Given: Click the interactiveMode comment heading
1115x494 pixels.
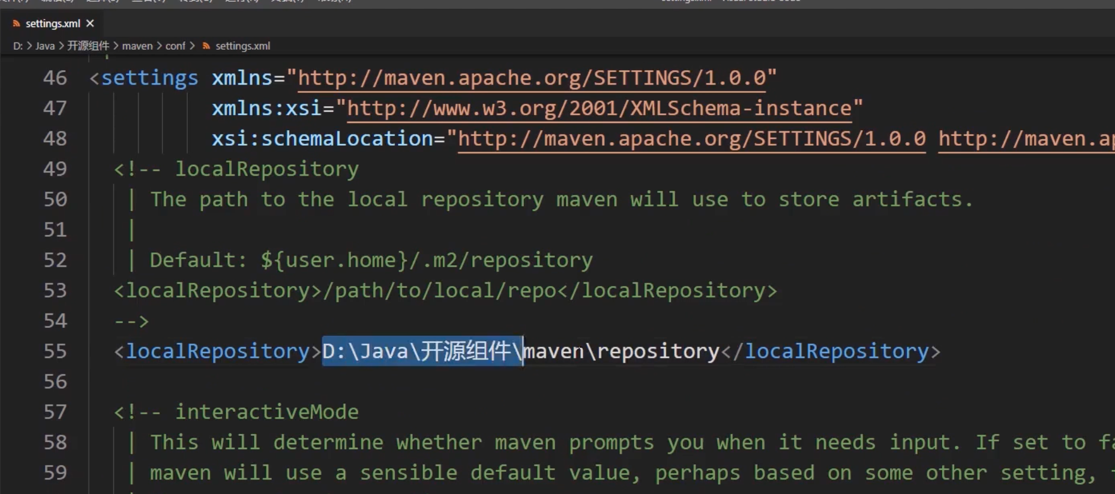Looking at the screenshot, I should (x=266, y=412).
